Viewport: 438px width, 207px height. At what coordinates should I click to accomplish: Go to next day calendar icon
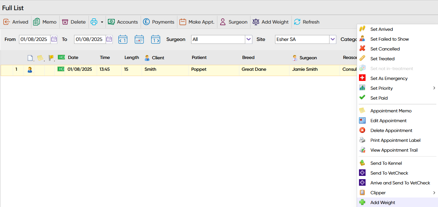point(156,39)
